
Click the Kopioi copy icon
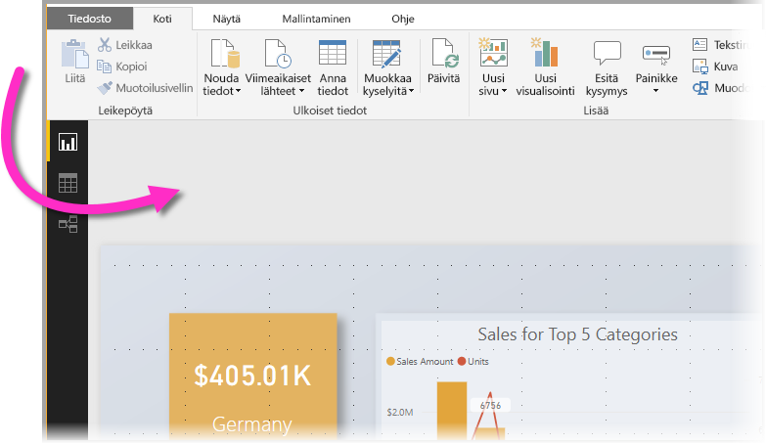[104, 66]
